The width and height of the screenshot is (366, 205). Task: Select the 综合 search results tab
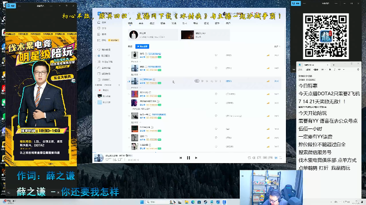click(130, 23)
